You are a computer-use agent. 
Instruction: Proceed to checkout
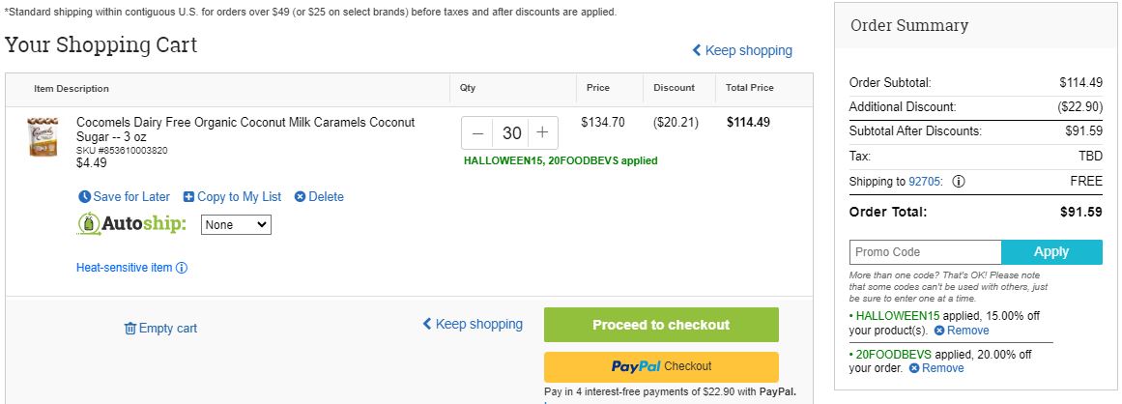point(661,325)
